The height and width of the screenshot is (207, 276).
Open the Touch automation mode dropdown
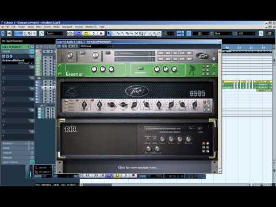click(x=55, y=33)
